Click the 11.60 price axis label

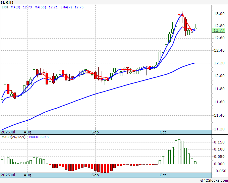[x=219, y=102]
